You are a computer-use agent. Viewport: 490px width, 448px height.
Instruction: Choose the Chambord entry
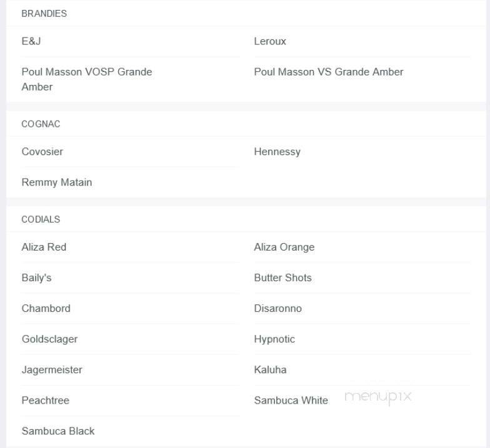pos(46,309)
